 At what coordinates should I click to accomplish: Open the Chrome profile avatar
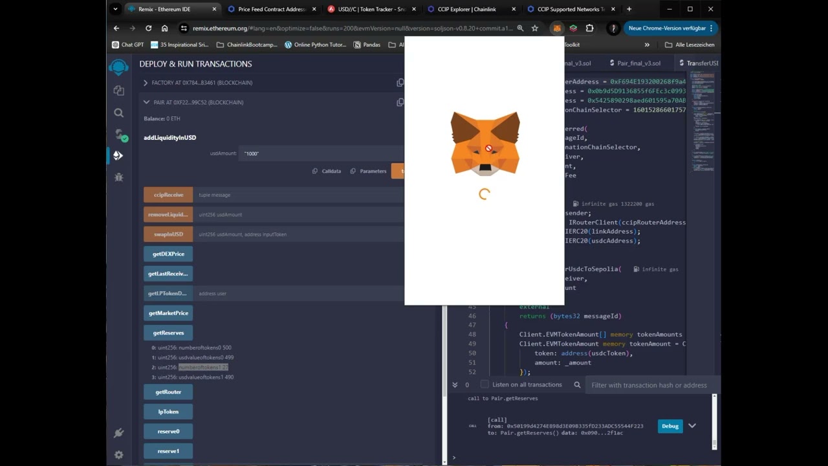[613, 28]
